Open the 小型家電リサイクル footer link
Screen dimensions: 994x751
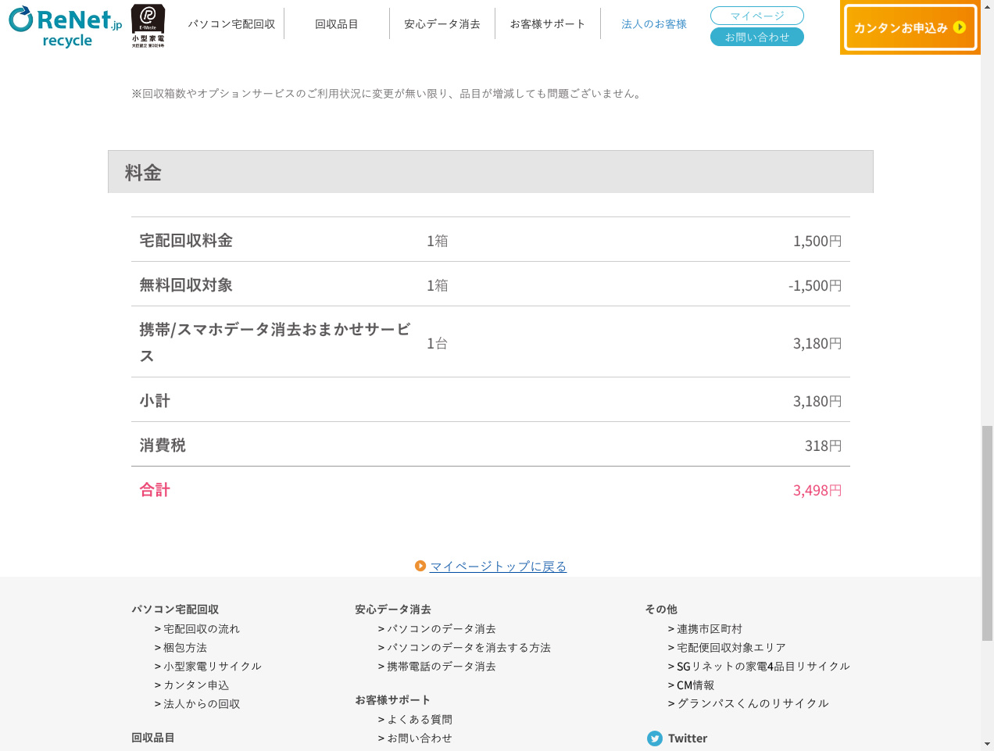213,667
